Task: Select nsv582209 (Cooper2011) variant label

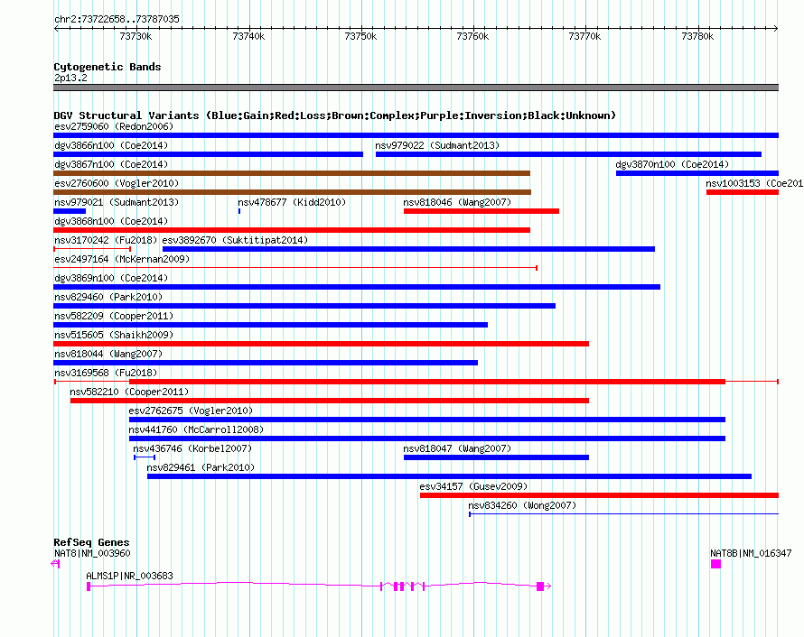Action: pos(114,316)
